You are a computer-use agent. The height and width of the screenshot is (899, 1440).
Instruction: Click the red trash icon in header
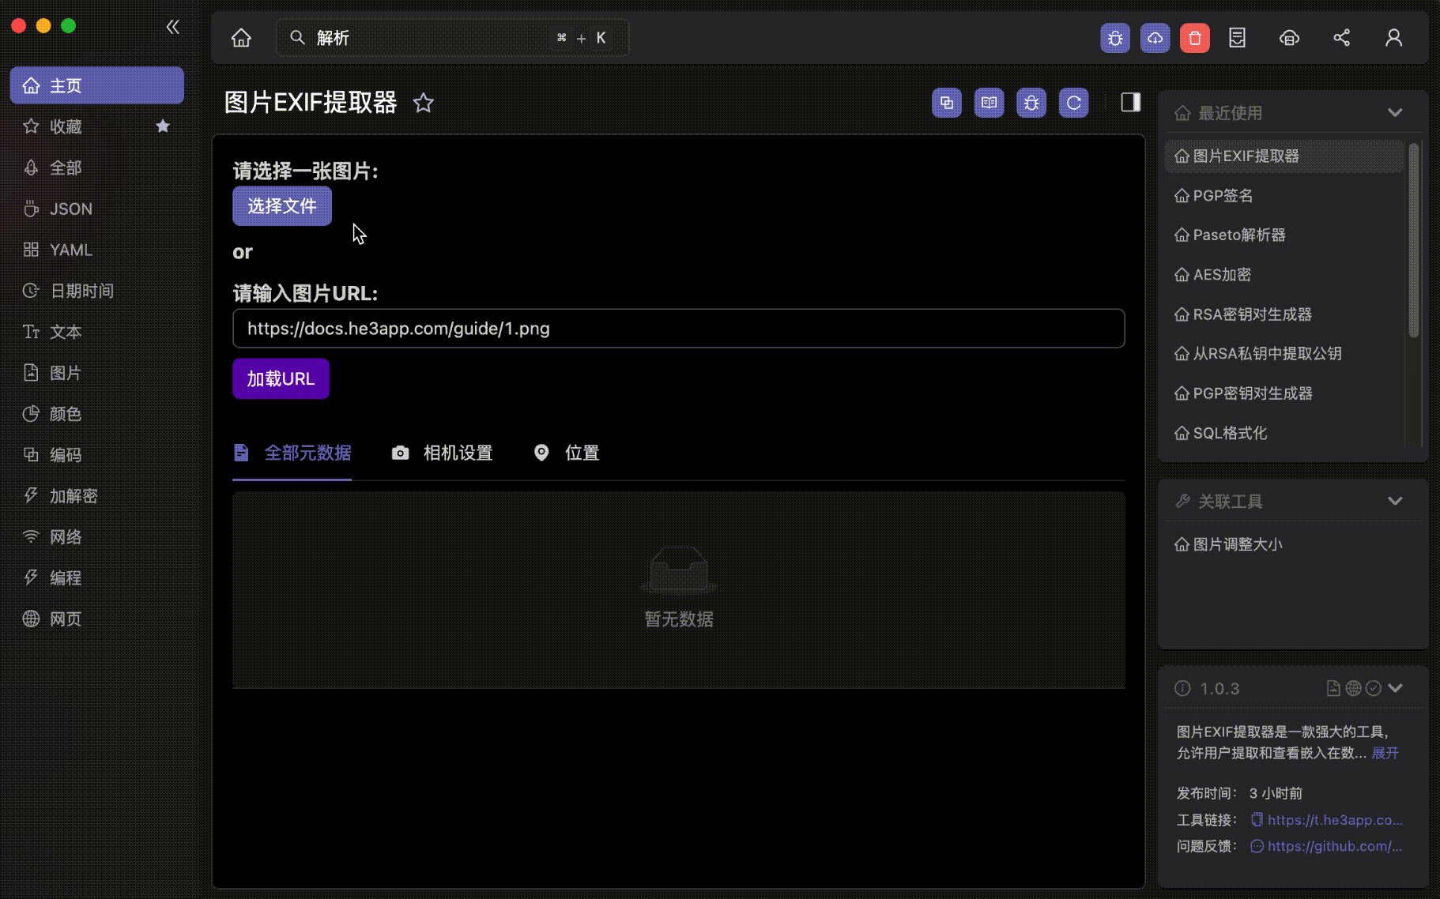pos(1194,38)
